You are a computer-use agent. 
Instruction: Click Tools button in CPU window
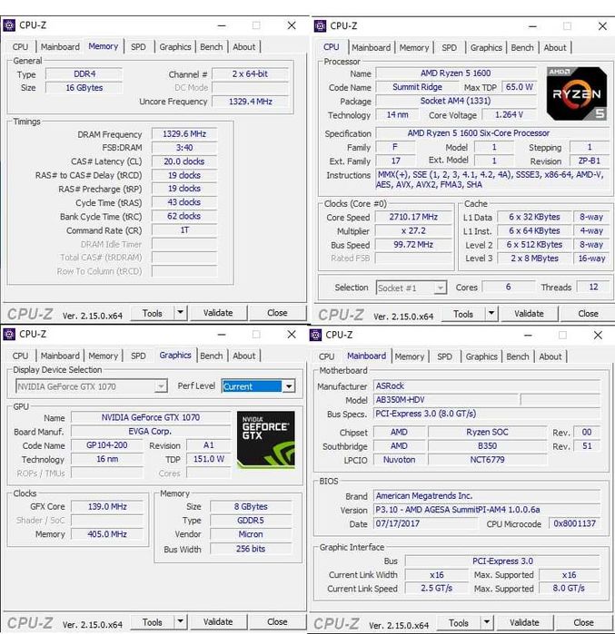[x=463, y=314]
